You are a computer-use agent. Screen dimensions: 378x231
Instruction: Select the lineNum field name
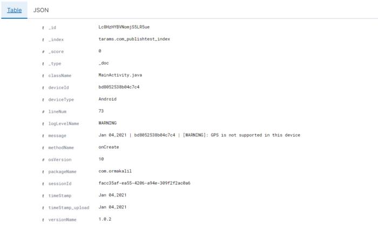pos(57,112)
